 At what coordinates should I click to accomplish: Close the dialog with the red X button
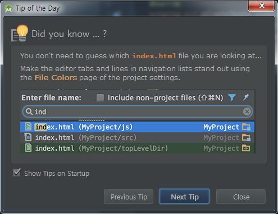pos(262,6)
